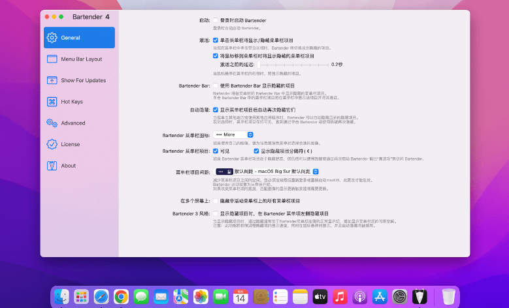Screen dimensions: 509x308
Task: Open Notes from the Dock
Action: point(300,297)
